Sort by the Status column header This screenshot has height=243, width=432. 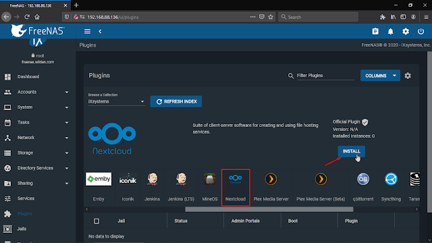(181, 221)
